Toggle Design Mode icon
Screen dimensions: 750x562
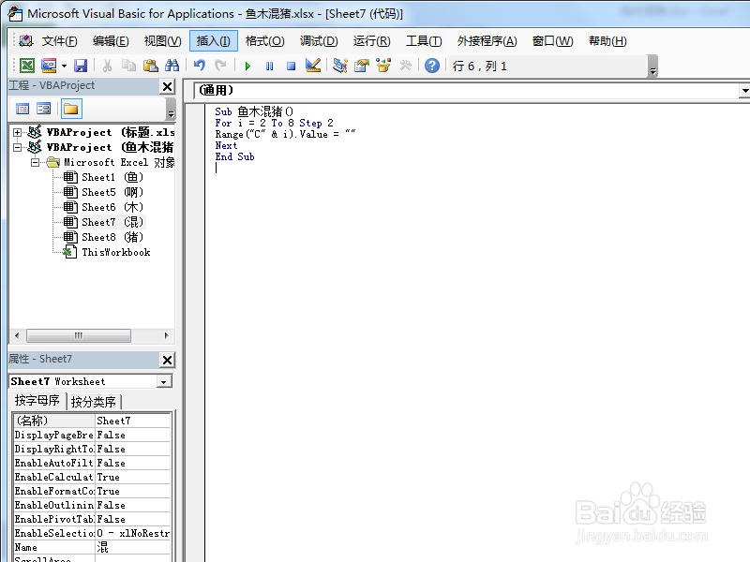(x=313, y=66)
